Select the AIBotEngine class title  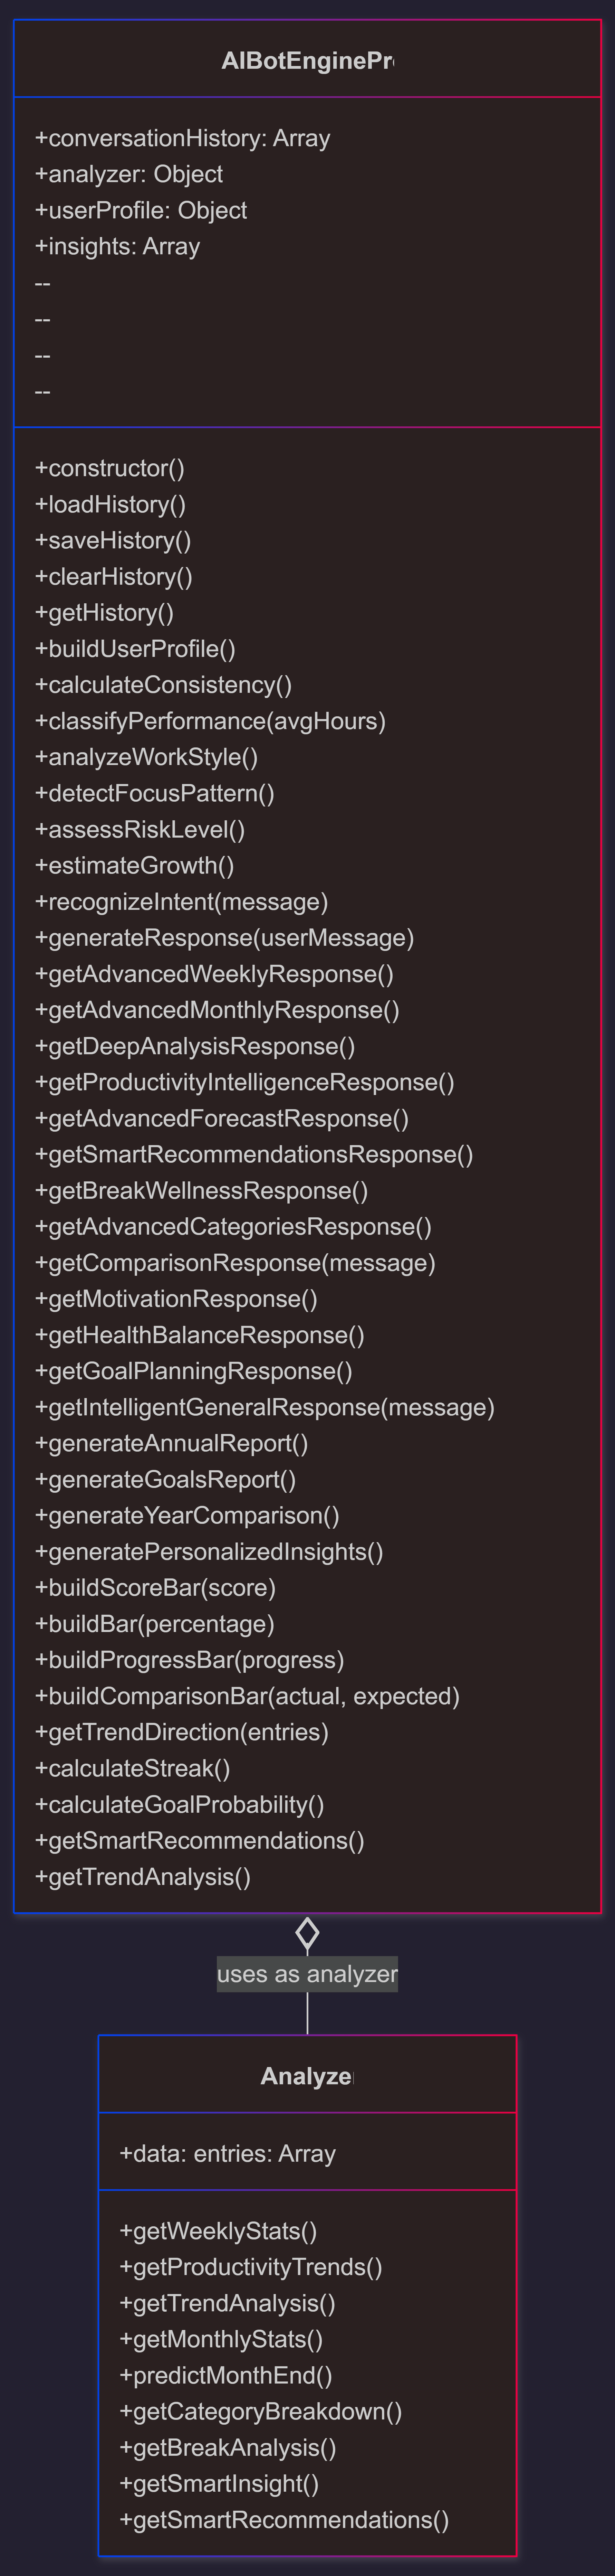(x=307, y=61)
